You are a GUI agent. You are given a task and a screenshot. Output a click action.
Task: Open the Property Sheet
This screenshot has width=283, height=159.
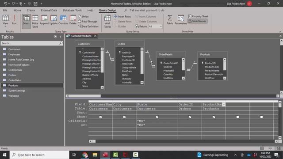point(198,16)
